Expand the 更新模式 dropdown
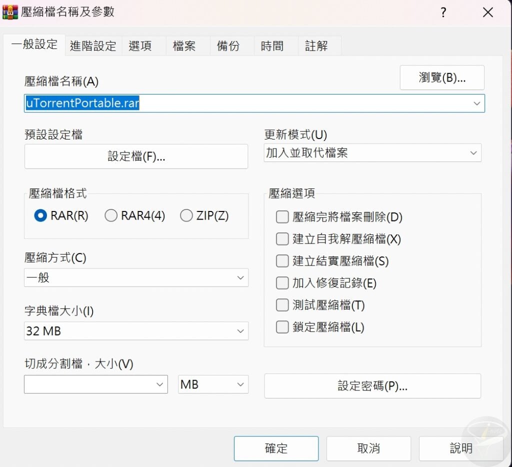 372,153
